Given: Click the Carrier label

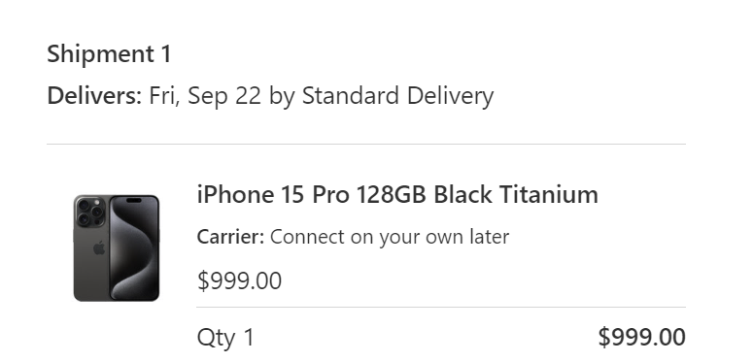Looking at the screenshot, I should (x=230, y=237).
